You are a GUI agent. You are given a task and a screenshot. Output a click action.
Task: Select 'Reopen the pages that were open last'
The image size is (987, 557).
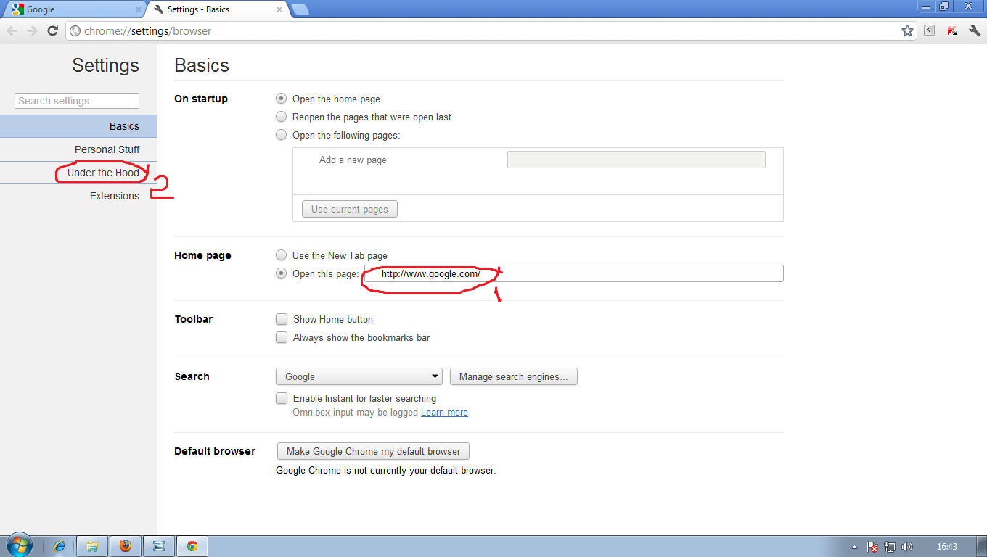[x=281, y=117]
